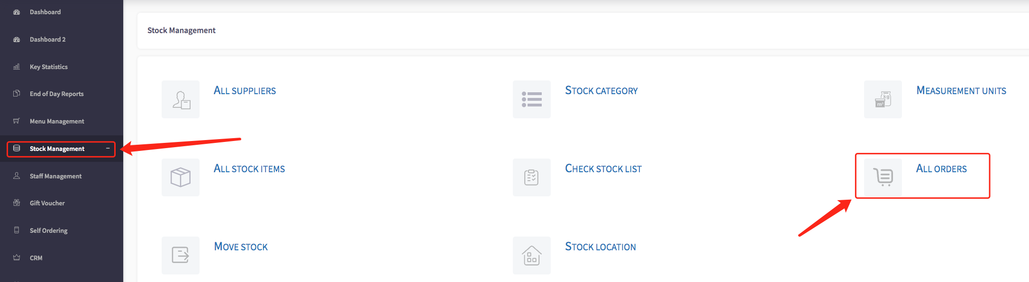Collapse the Stock Management sidebar menu
The height and width of the screenshot is (282, 1029).
[108, 149]
